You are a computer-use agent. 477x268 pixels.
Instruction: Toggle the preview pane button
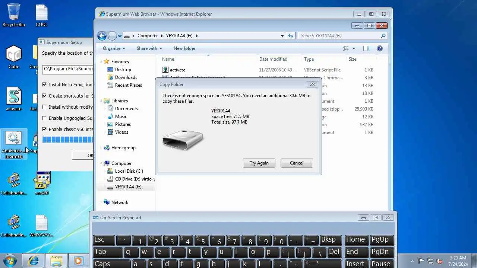pyautogui.click(x=366, y=48)
